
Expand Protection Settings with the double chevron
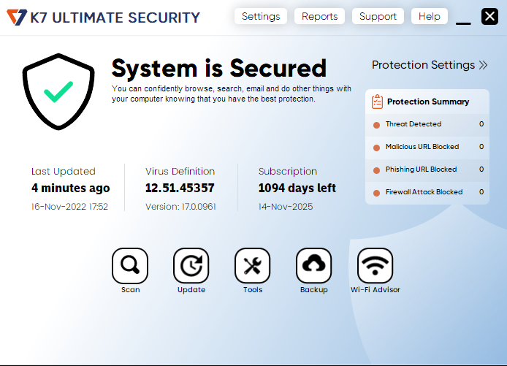(483, 65)
